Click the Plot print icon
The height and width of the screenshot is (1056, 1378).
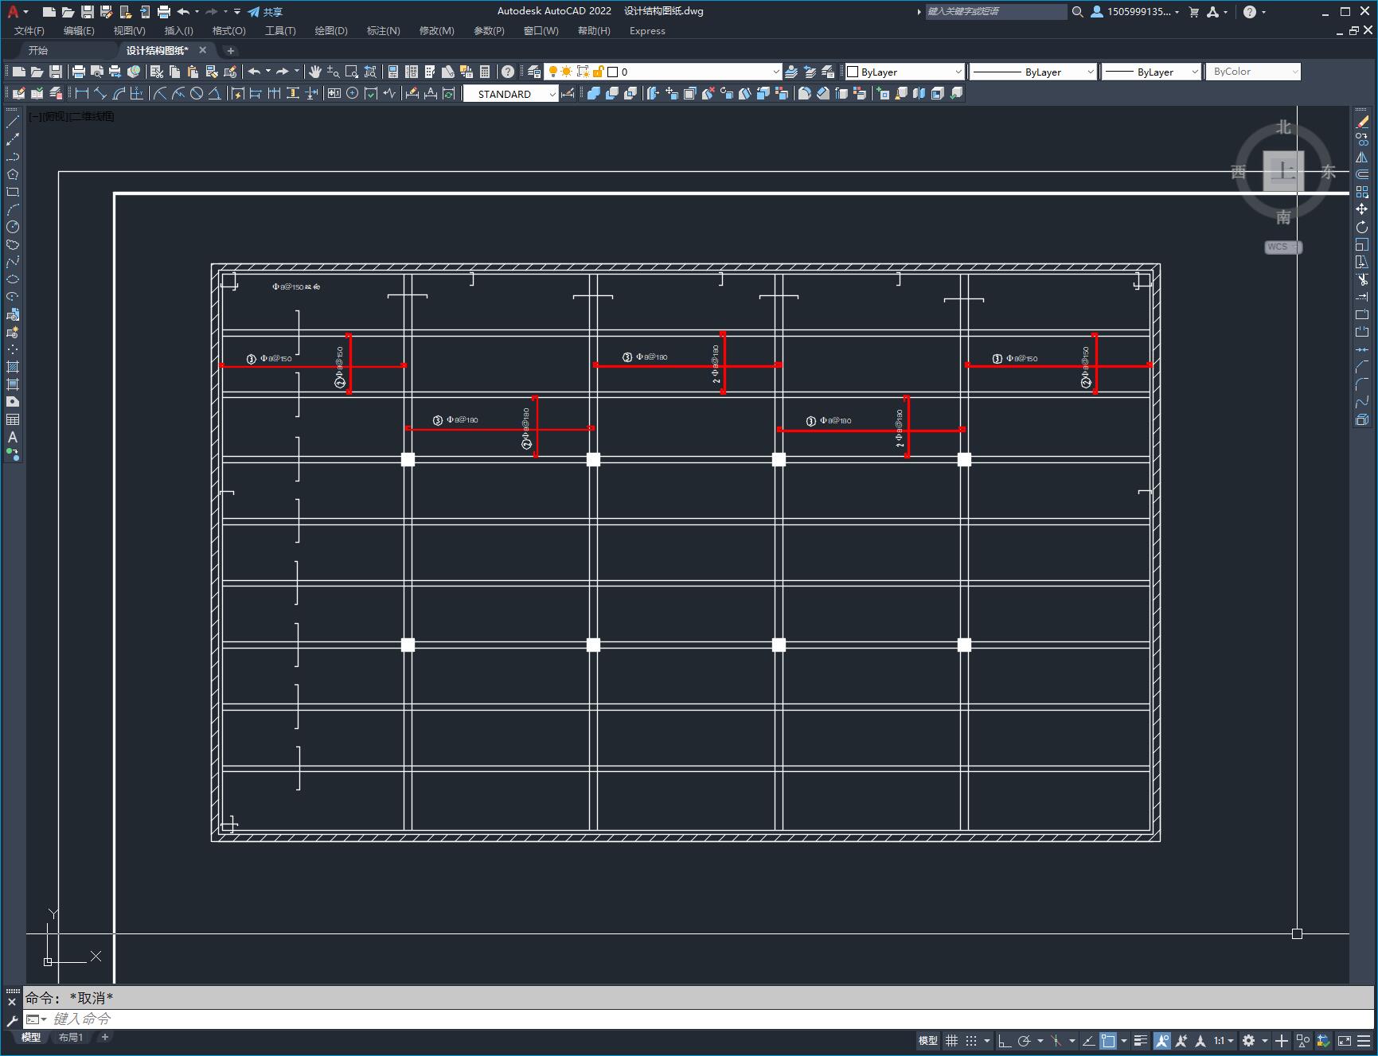(x=79, y=72)
